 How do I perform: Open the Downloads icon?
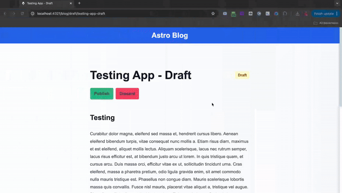point(297,14)
